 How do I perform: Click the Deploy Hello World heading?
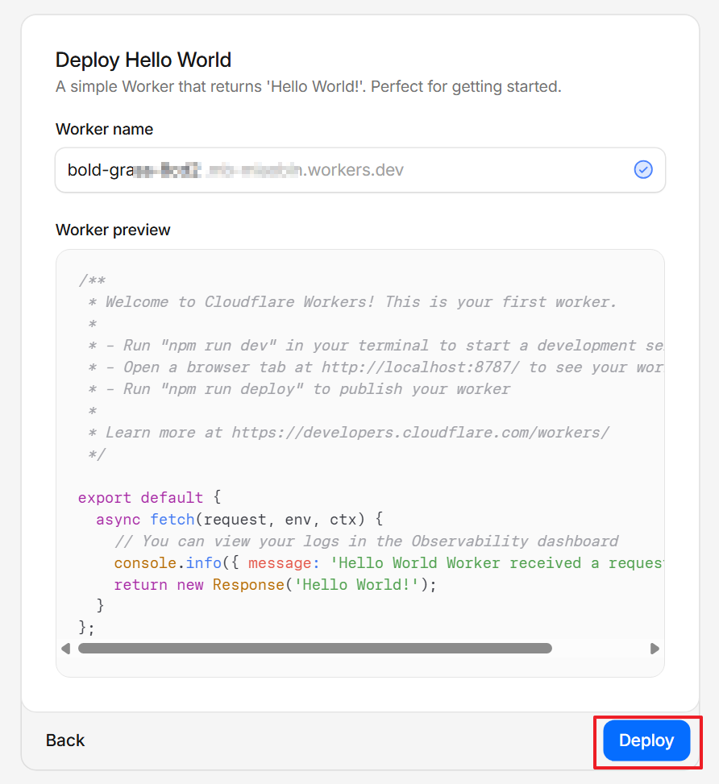[143, 60]
